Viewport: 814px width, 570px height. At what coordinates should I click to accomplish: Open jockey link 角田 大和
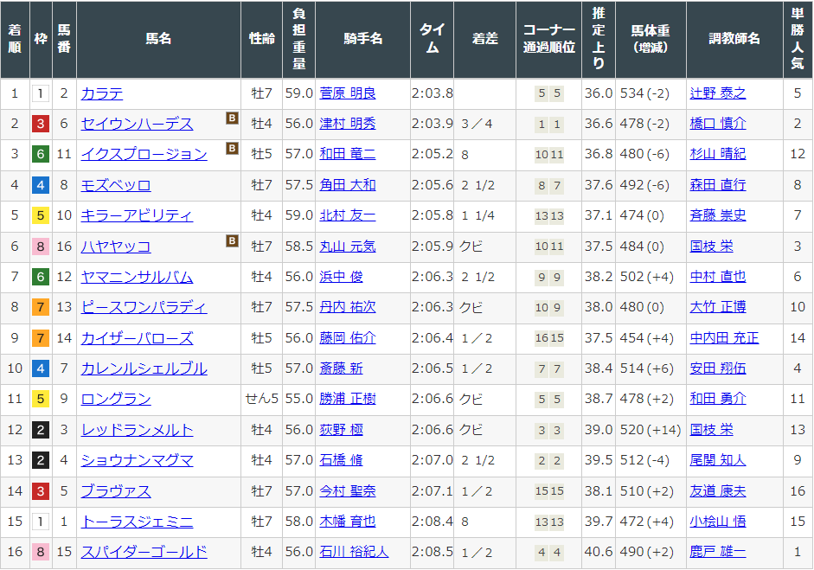(347, 185)
